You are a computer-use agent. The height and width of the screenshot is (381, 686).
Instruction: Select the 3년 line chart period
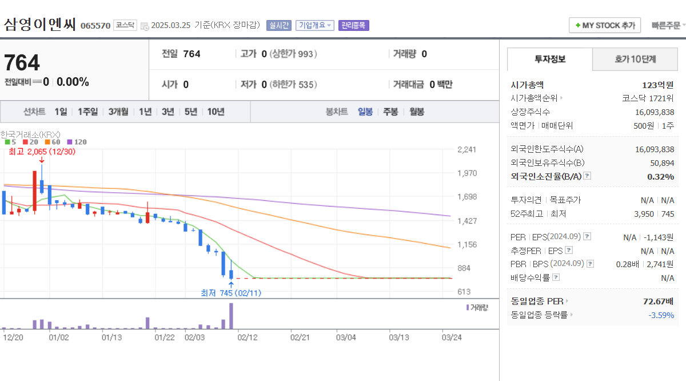click(x=168, y=112)
